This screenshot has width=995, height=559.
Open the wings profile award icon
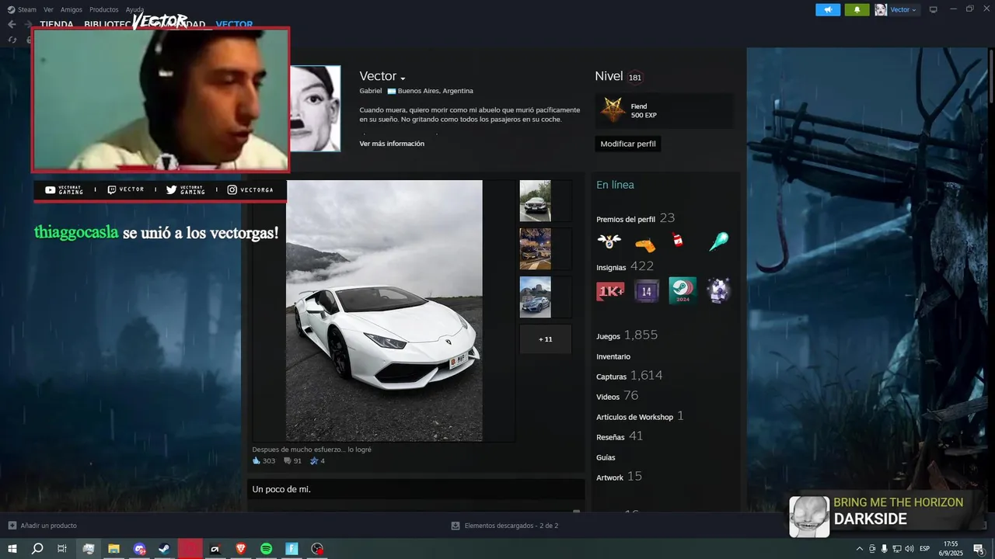tap(609, 241)
